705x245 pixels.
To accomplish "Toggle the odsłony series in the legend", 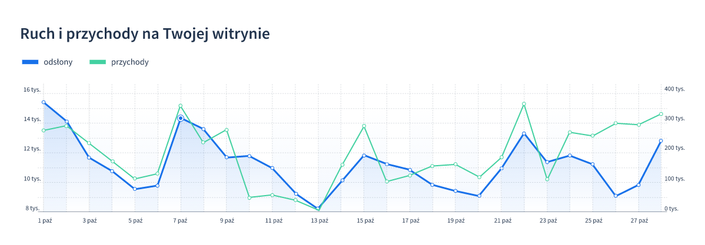I will tap(58, 62).
